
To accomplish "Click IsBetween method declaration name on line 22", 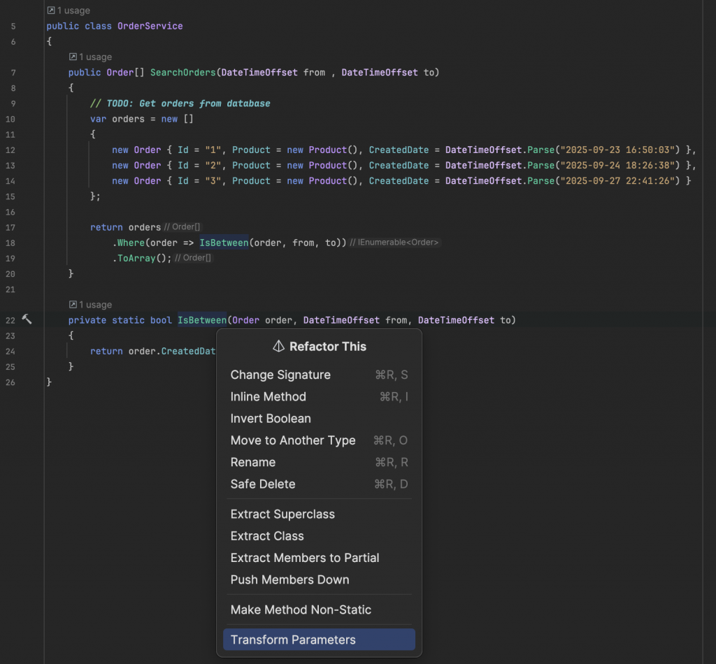I will point(202,320).
